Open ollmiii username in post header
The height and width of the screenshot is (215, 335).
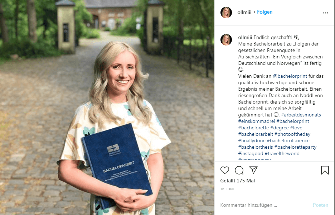click(244, 13)
